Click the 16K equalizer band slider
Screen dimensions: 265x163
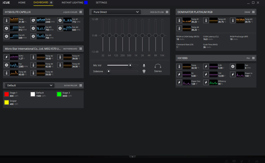(x=162, y=35)
